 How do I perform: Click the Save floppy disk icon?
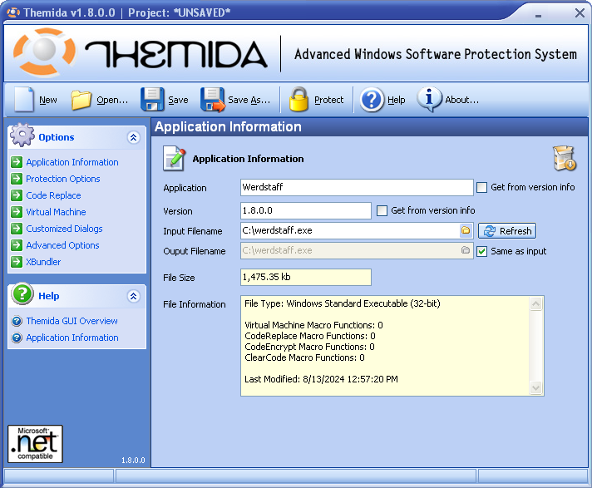click(152, 100)
